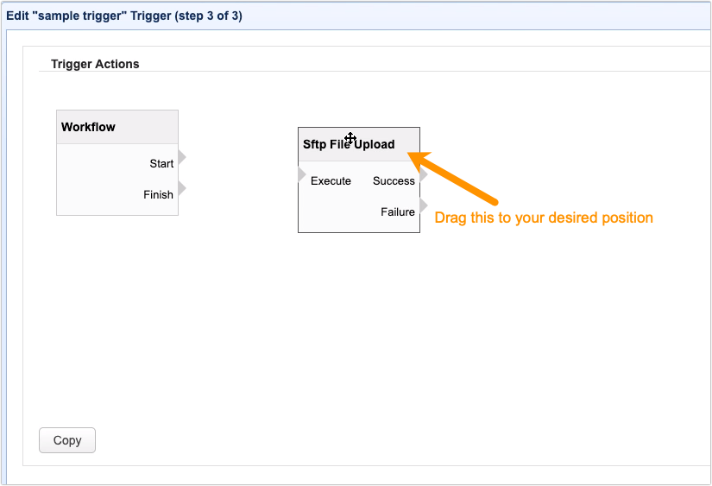Click empty space below Finish in Workflow node
Viewport: 712px width, 486px height.
[117, 207]
